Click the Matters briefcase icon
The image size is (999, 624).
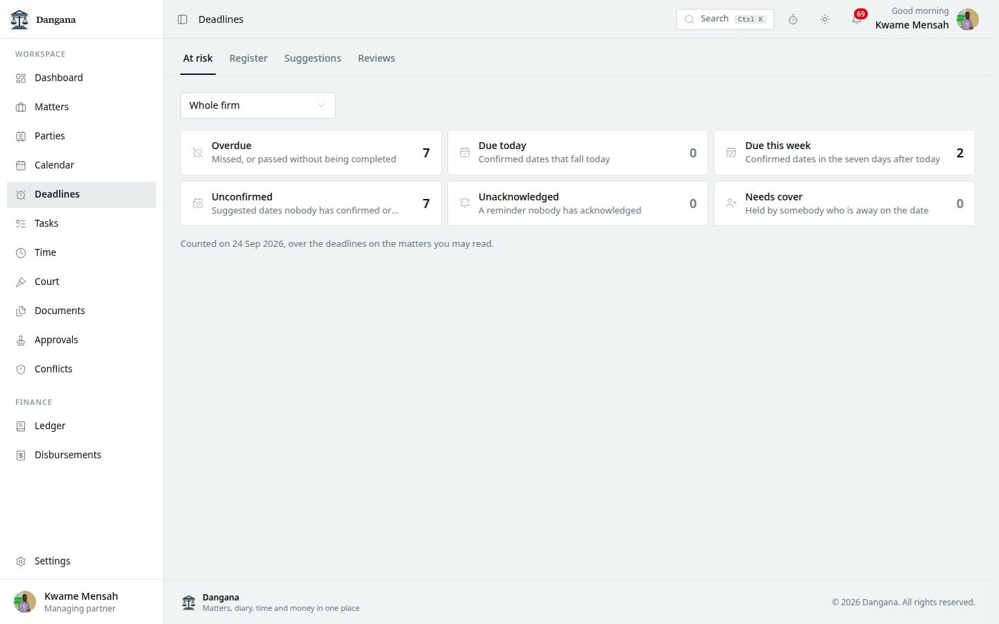tap(21, 107)
